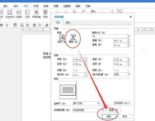Select 横向 landscape orientation
155x121 pixels.
(73, 39)
